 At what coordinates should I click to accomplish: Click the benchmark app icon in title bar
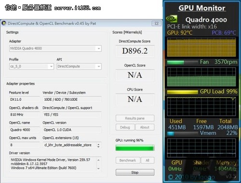tap(4, 23)
